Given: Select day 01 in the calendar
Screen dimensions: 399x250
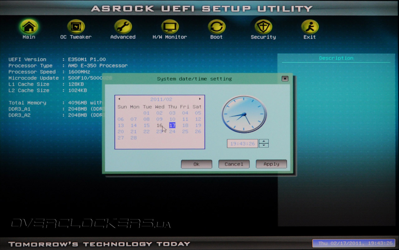Looking at the screenshot, I should 147,113.
